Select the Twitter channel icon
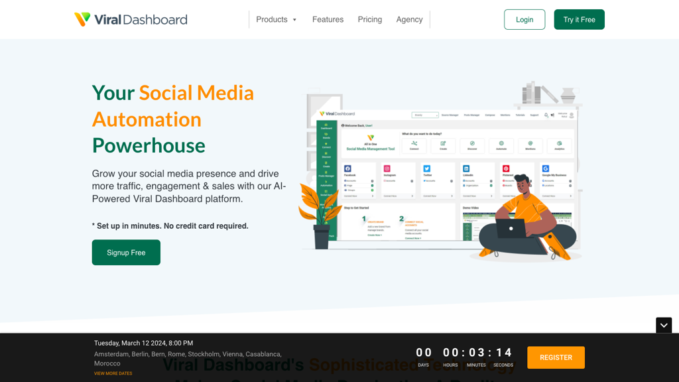The height and width of the screenshot is (382, 679). click(x=426, y=168)
